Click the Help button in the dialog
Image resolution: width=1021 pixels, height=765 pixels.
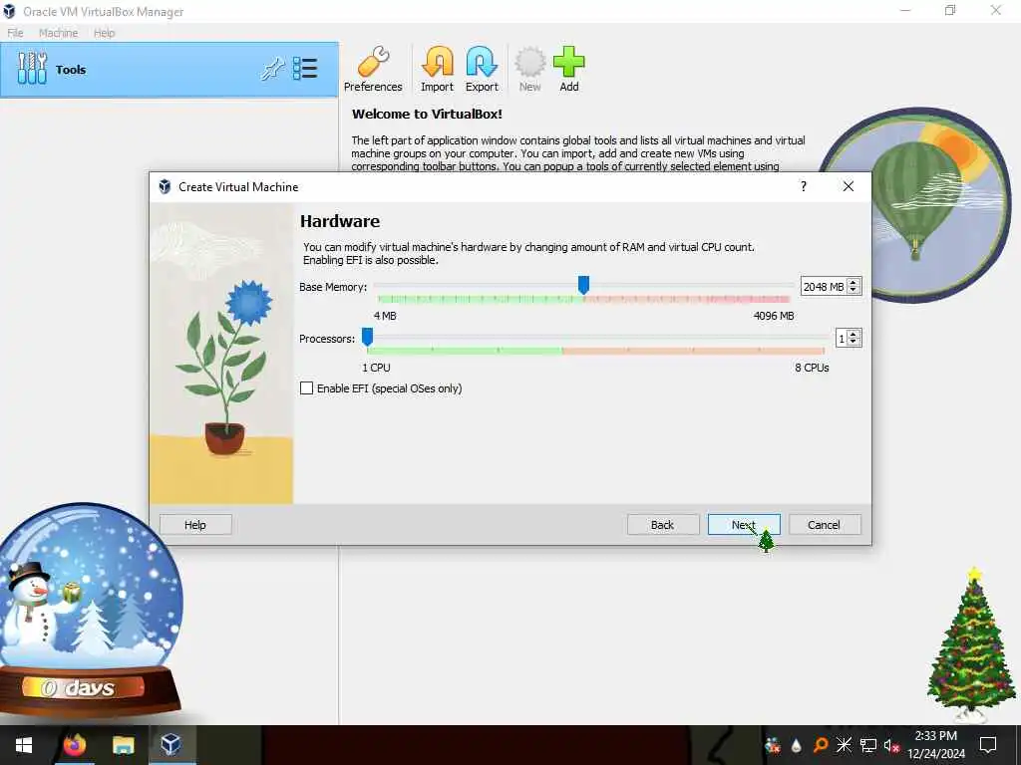point(195,525)
